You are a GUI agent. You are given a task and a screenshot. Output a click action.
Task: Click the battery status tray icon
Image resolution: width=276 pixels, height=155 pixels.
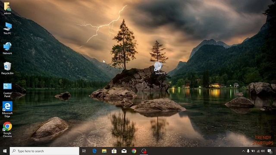point(253,151)
